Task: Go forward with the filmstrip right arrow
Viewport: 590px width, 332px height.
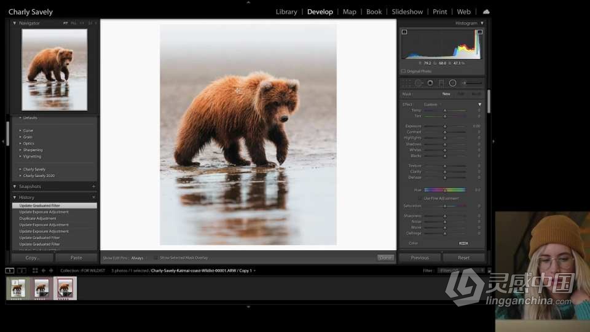Action: click(x=51, y=271)
